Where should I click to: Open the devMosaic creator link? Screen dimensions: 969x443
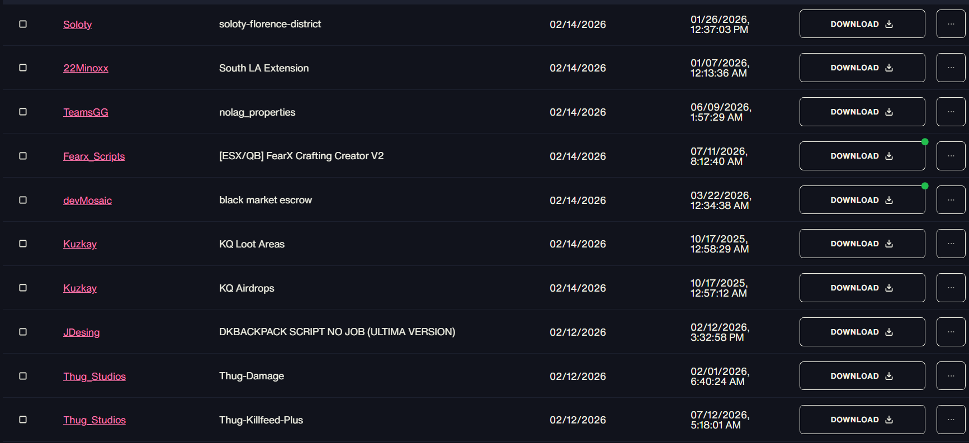click(x=87, y=201)
